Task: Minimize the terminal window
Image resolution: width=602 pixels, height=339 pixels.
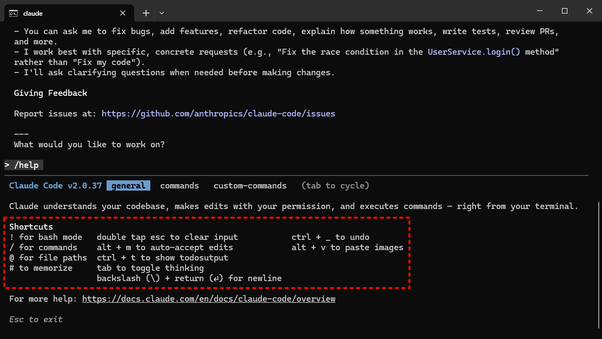Action: coord(539,11)
